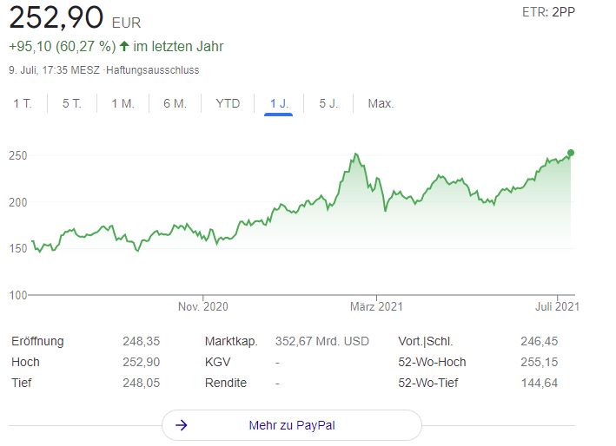This screenshot has width=616, height=446.
Task: Click the chart peak near März 2021
Action: pyautogui.click(x=354, y=155)
